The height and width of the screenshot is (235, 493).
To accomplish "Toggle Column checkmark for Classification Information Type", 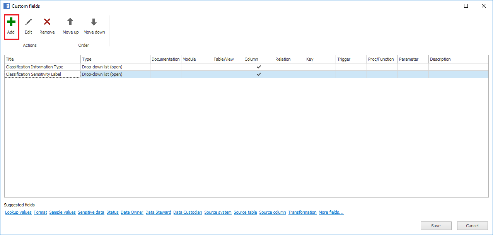I will (259, 67).
